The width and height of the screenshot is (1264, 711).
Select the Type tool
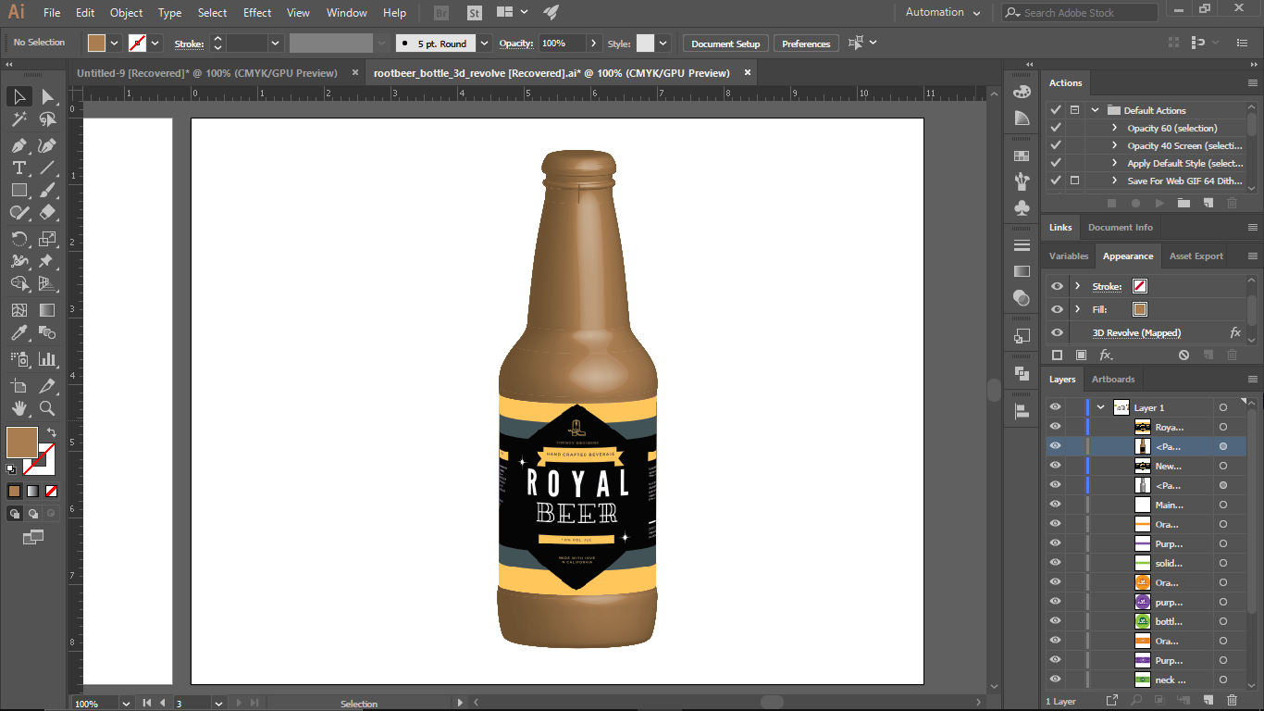click(19, 168)
